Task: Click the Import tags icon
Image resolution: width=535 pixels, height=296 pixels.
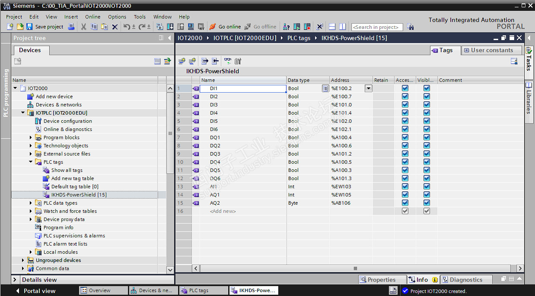Action: coord(215,61)
